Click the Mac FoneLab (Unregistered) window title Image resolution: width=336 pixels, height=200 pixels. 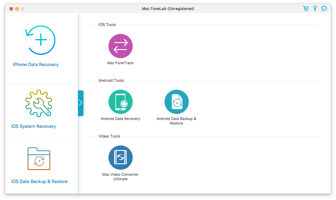point(168,8)
